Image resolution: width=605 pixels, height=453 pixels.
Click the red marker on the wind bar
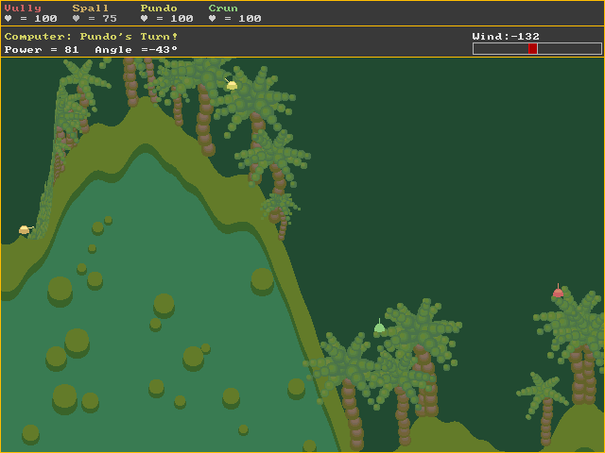pos(532,48)
